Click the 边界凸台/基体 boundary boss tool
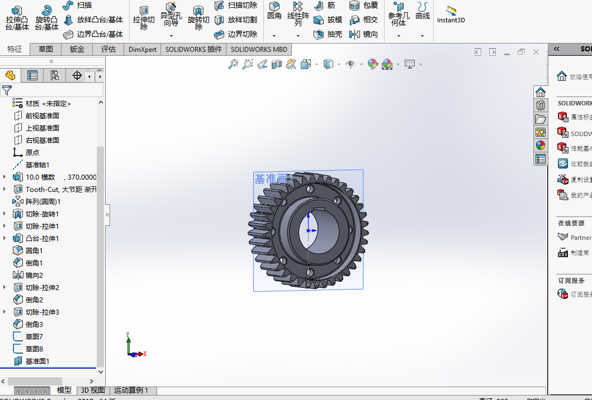592x400 pixels. [93, 34]
